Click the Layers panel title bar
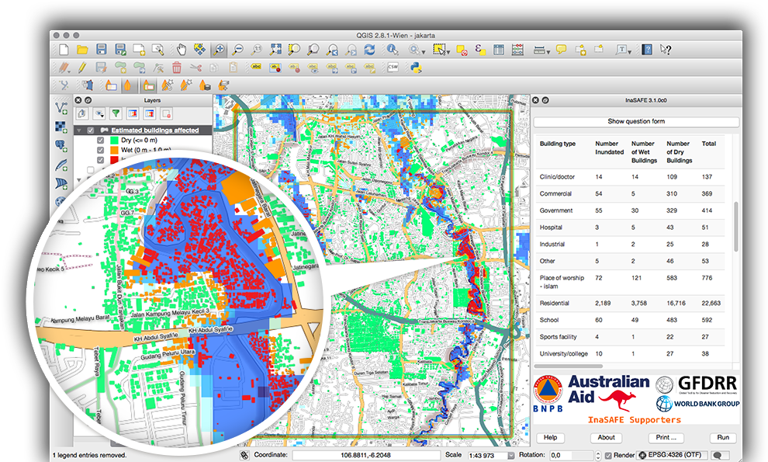Image resolution: width=768 pixels, height=462 pixels. click(x=152, y=99)
